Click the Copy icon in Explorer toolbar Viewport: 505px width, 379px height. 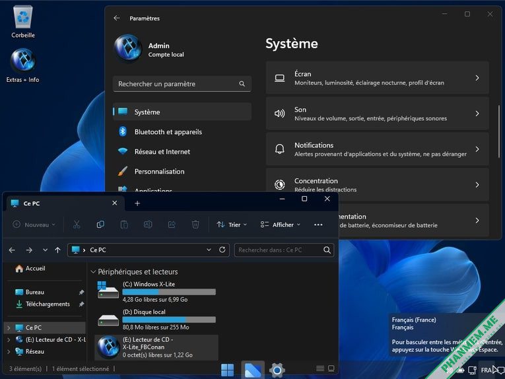pyautogui.click(x=100, y=224)
